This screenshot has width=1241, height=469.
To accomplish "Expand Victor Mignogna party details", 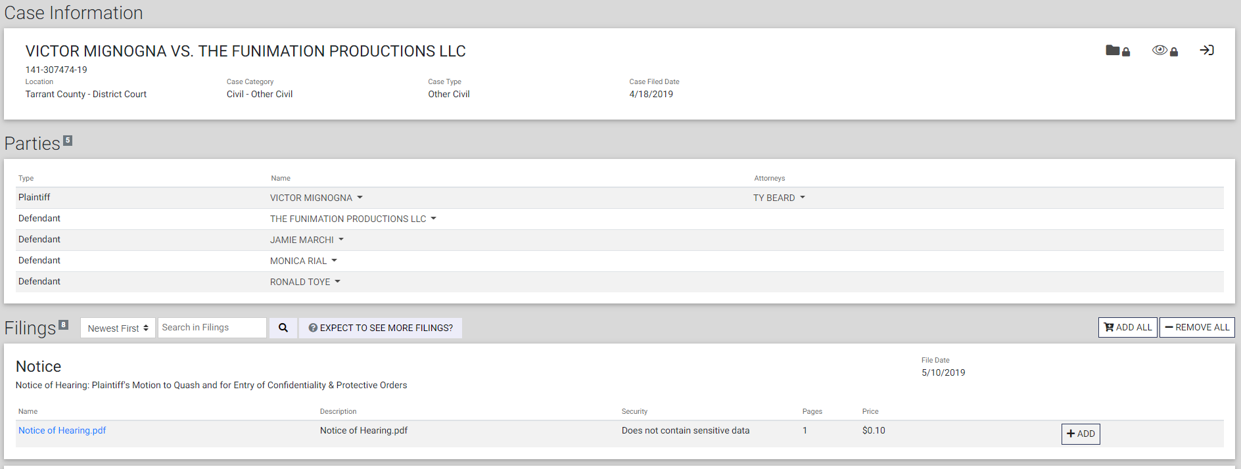I will point(316,198).
